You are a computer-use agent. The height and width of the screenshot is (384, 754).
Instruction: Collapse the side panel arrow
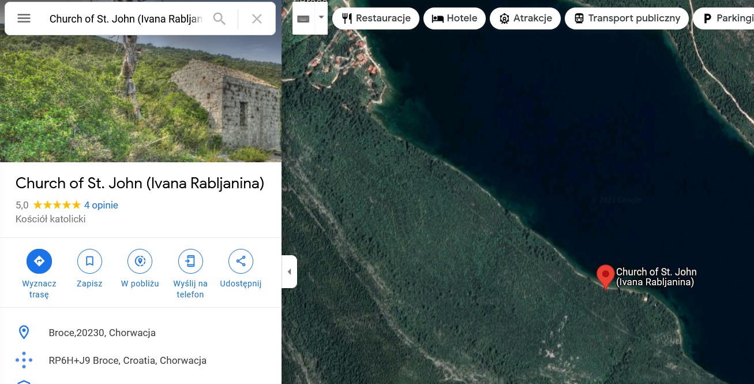click(x=290, y=271)
